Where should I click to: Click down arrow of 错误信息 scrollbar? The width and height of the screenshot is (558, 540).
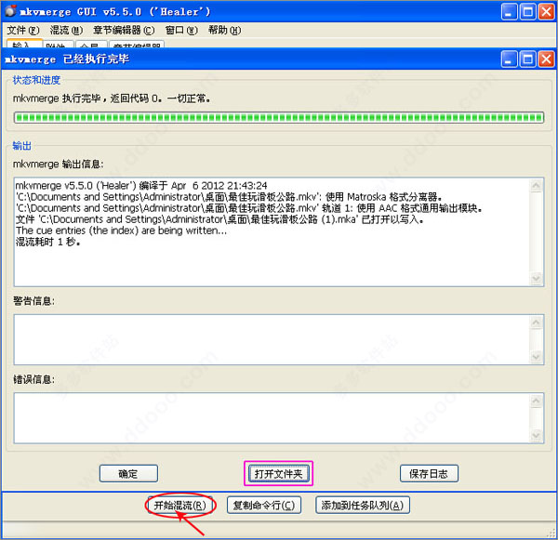tap(537, 435)
